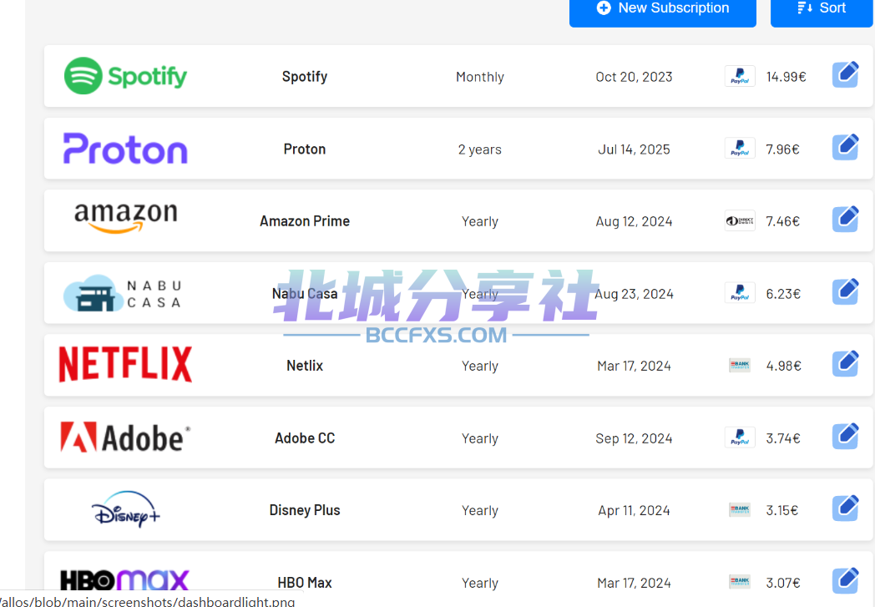Click the Direct Debit icon on Amazon Prime row
This screenshot has height=607, width=875.
[x=740, y=221]
